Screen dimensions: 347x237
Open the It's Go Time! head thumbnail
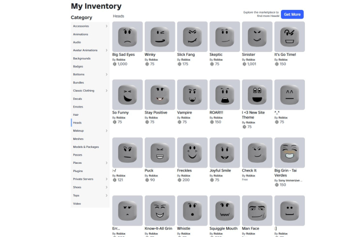point(290,37)
